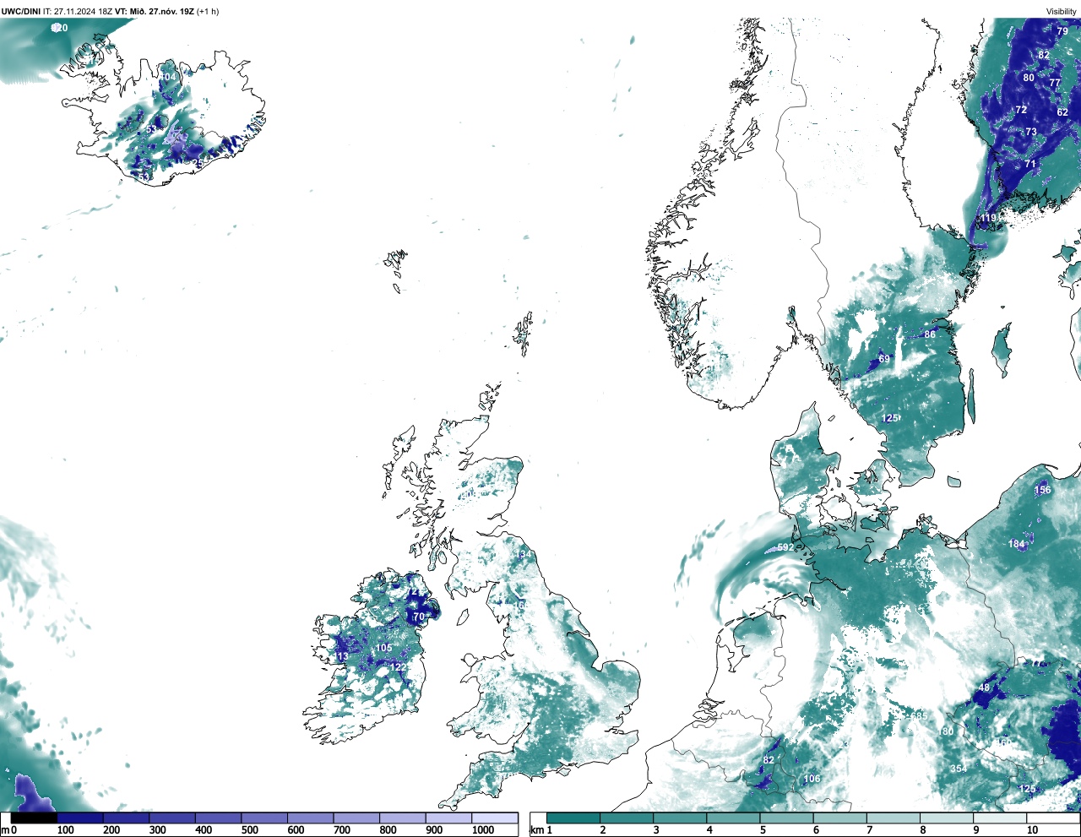Click the 5–6 km teal legend swatch
Image resolution: width=1081 pixels, height=837 pixels.
point(786,818)
